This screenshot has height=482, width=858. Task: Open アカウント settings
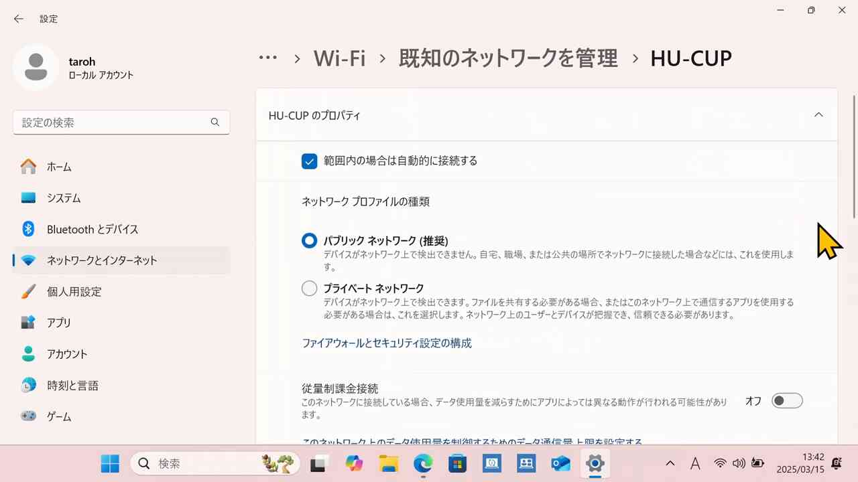(x=66, y=353)
